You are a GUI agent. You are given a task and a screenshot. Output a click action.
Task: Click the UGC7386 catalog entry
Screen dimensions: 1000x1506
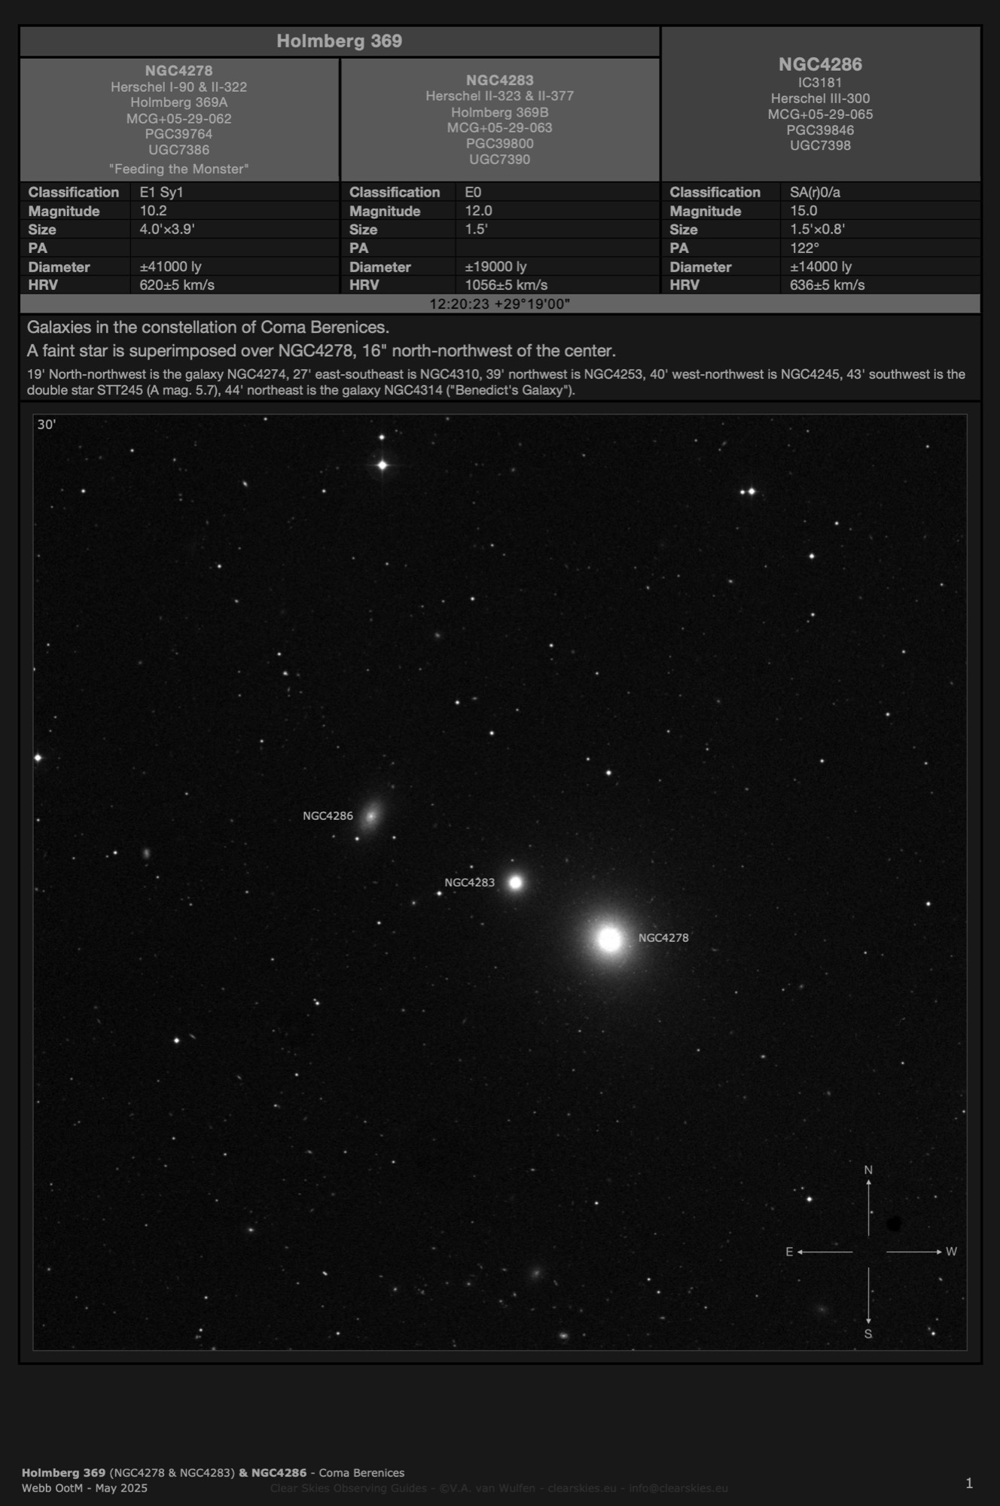click(x=179, y=150)
